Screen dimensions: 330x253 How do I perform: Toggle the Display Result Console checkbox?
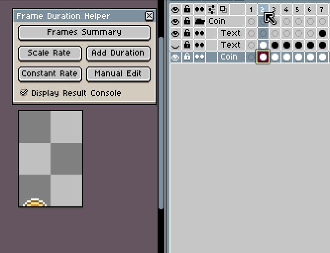point(24,93)
